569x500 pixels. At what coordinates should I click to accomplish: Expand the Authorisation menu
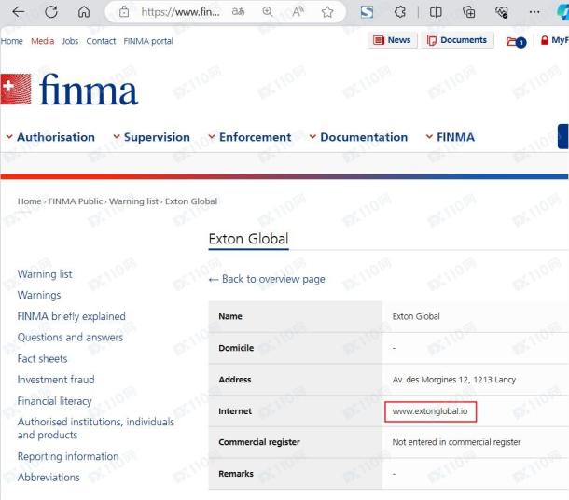50,137
